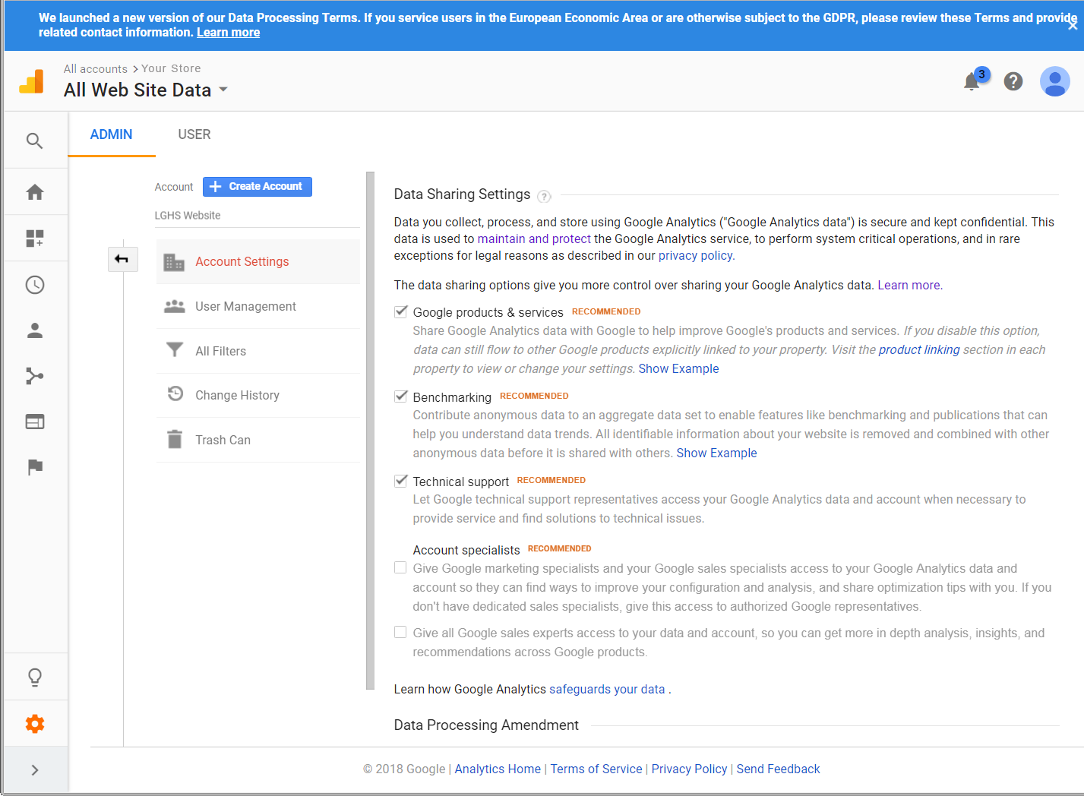
Task: Click the Create Account button
Action: (x=258, y=186)
